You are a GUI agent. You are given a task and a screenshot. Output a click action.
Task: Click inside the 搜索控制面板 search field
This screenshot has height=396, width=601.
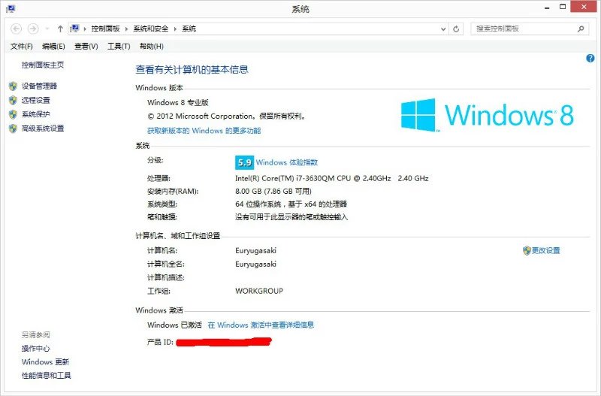(522, 29)
